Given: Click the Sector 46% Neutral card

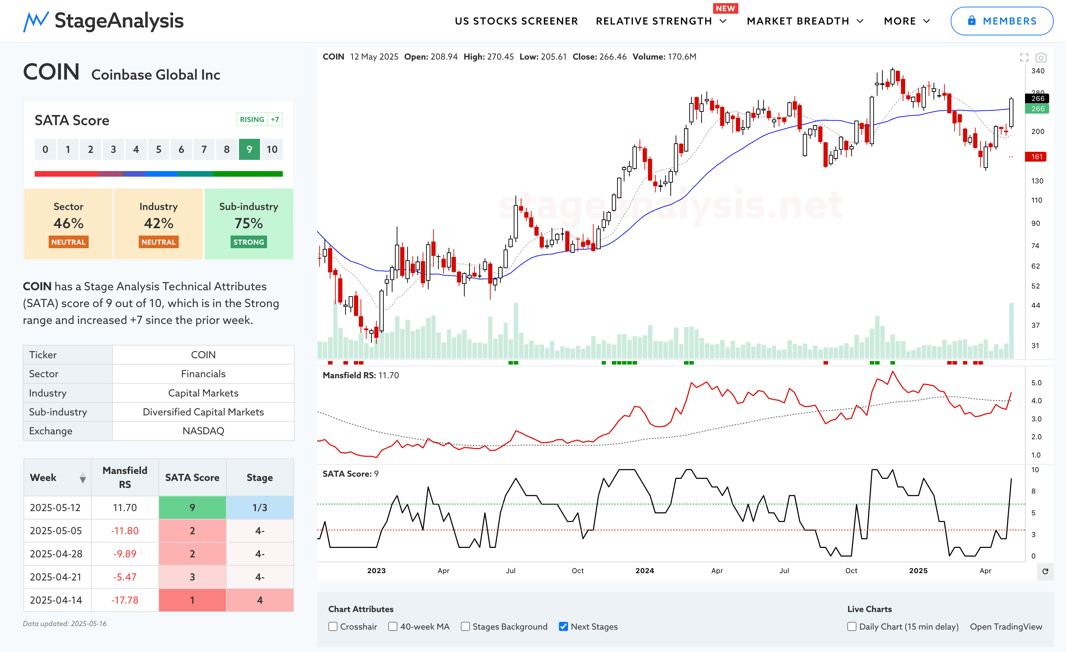Looking at the screenshot, I should click(x=68, y=224).
